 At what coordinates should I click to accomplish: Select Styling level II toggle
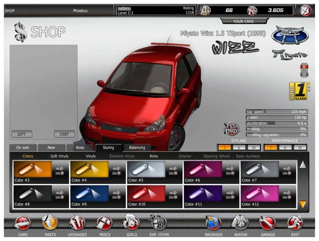coord(239,148)
